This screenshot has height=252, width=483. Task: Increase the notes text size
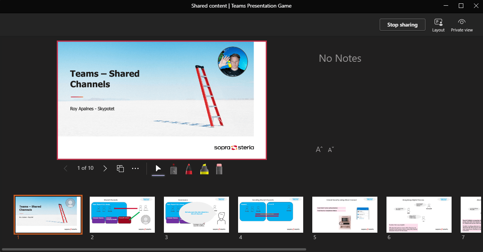pyautogui.click(x=319, y=149)
